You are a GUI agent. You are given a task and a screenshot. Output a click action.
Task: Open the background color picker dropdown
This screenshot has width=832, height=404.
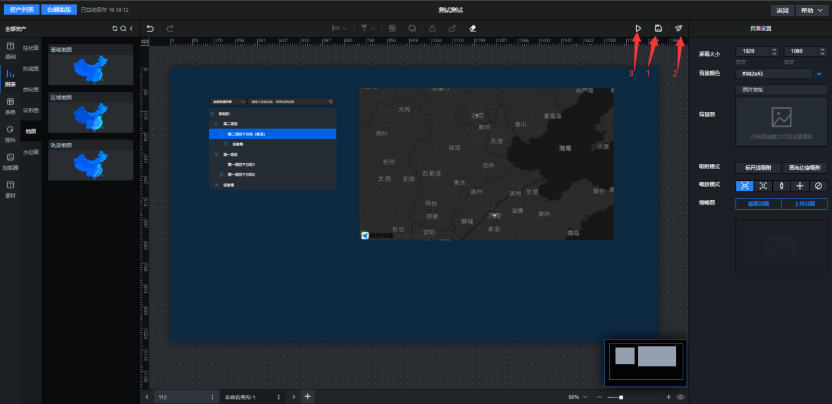point(820,74)
